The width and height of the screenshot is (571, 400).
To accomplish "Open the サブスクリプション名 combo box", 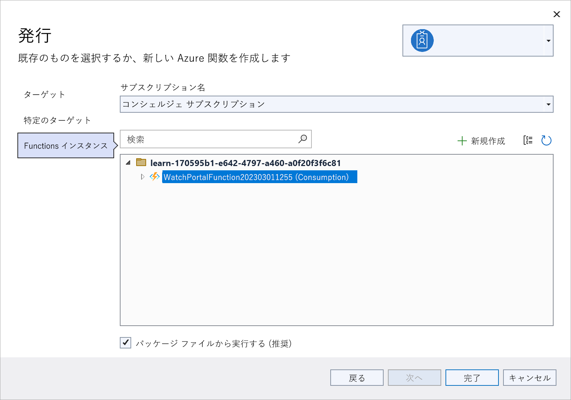I will coord(336,104).
